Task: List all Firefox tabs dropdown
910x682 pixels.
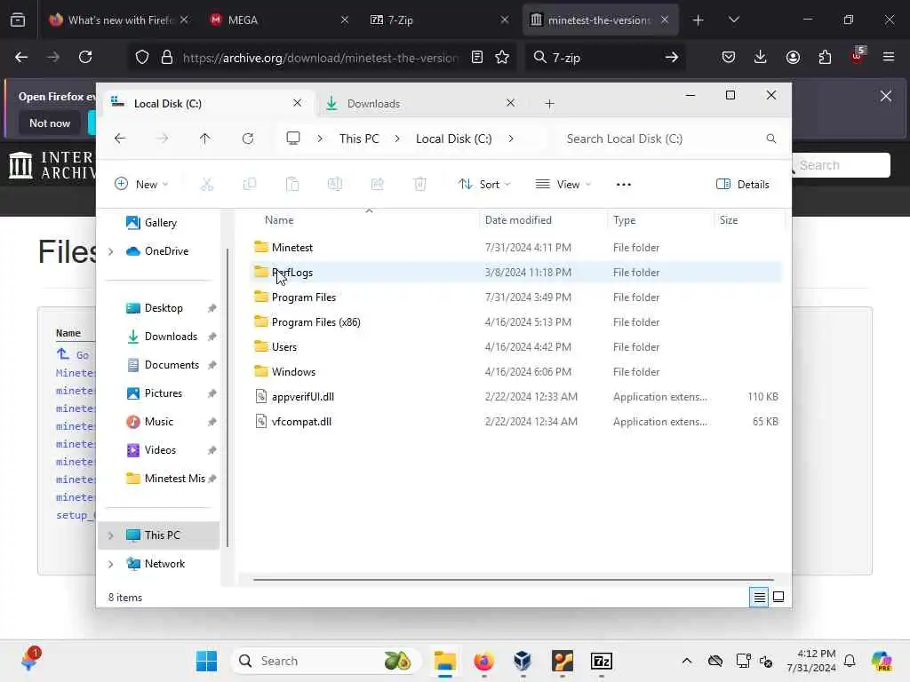Action: [733, 20]
